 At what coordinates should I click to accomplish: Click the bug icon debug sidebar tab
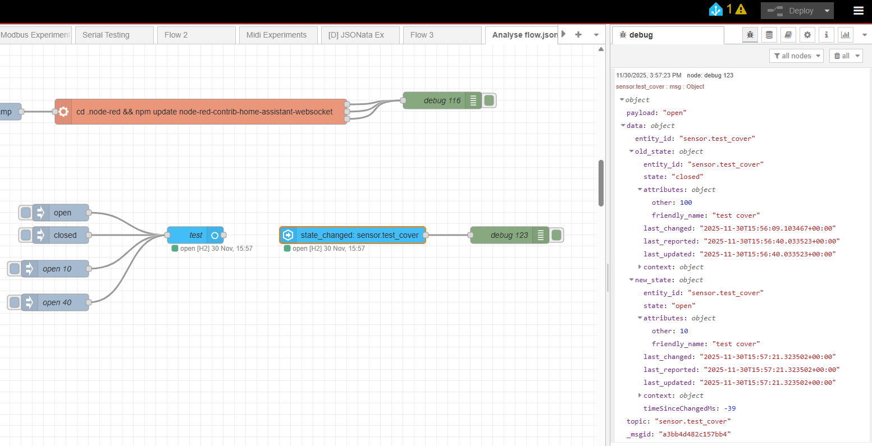coord(750,35)
